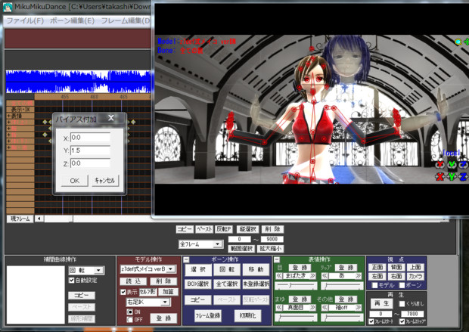469x332 pixels.
Task: Click the 読込 load model button
Action: coord(133,281)
